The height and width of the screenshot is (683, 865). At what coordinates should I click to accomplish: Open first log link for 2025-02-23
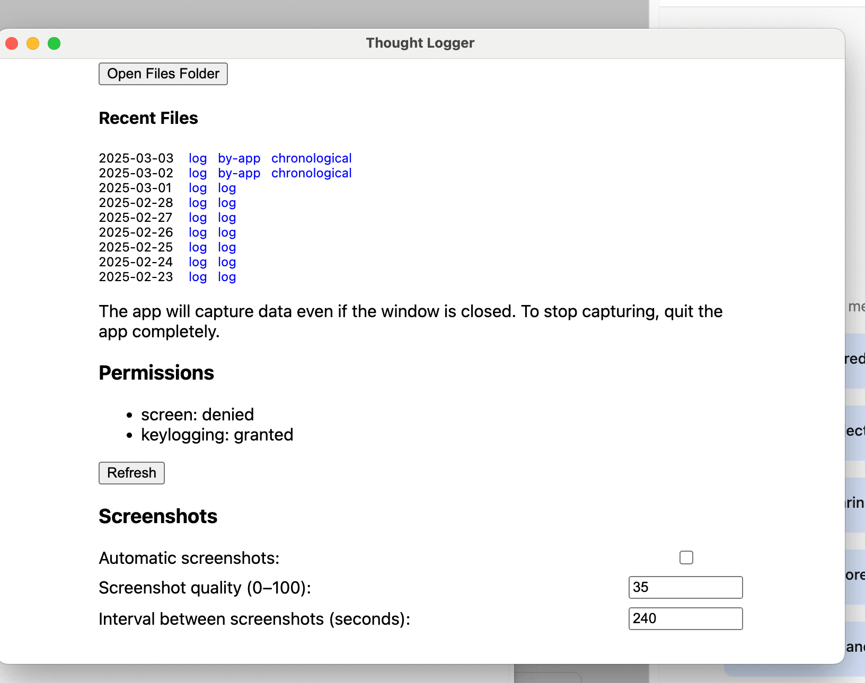point(198,277)
